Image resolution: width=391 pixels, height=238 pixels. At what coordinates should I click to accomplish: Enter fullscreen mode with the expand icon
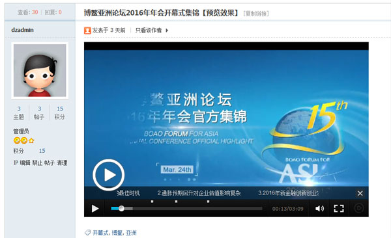pos(339,208)
